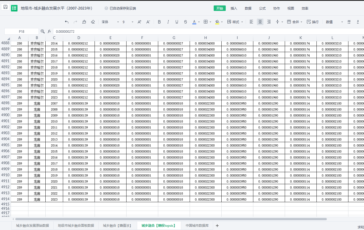Image resolution: width=364 pixels, height=230 pixels.
Task: Click the left scroll arrow of horizontal scrollbar
Action: pos(13,219)
